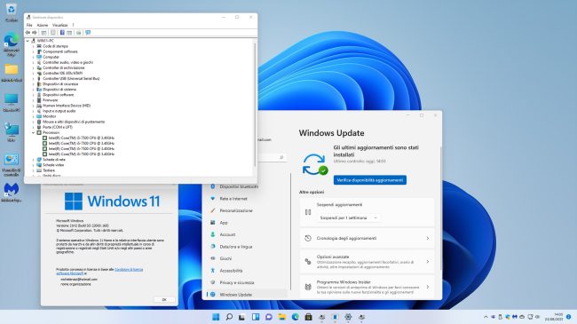Select Privacy e sicurezza in Settings sidebar
The image size is (577, 324).
237,282
